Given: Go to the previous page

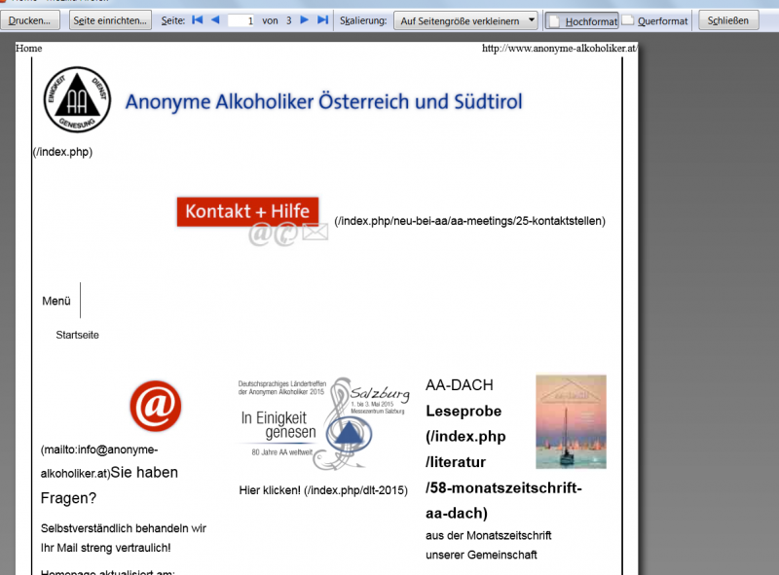Looking at the screenshot, I should 215,19.
